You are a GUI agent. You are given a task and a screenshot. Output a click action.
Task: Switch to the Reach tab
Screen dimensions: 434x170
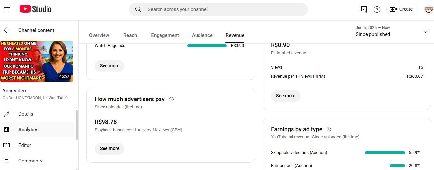(x=130, y=35)
